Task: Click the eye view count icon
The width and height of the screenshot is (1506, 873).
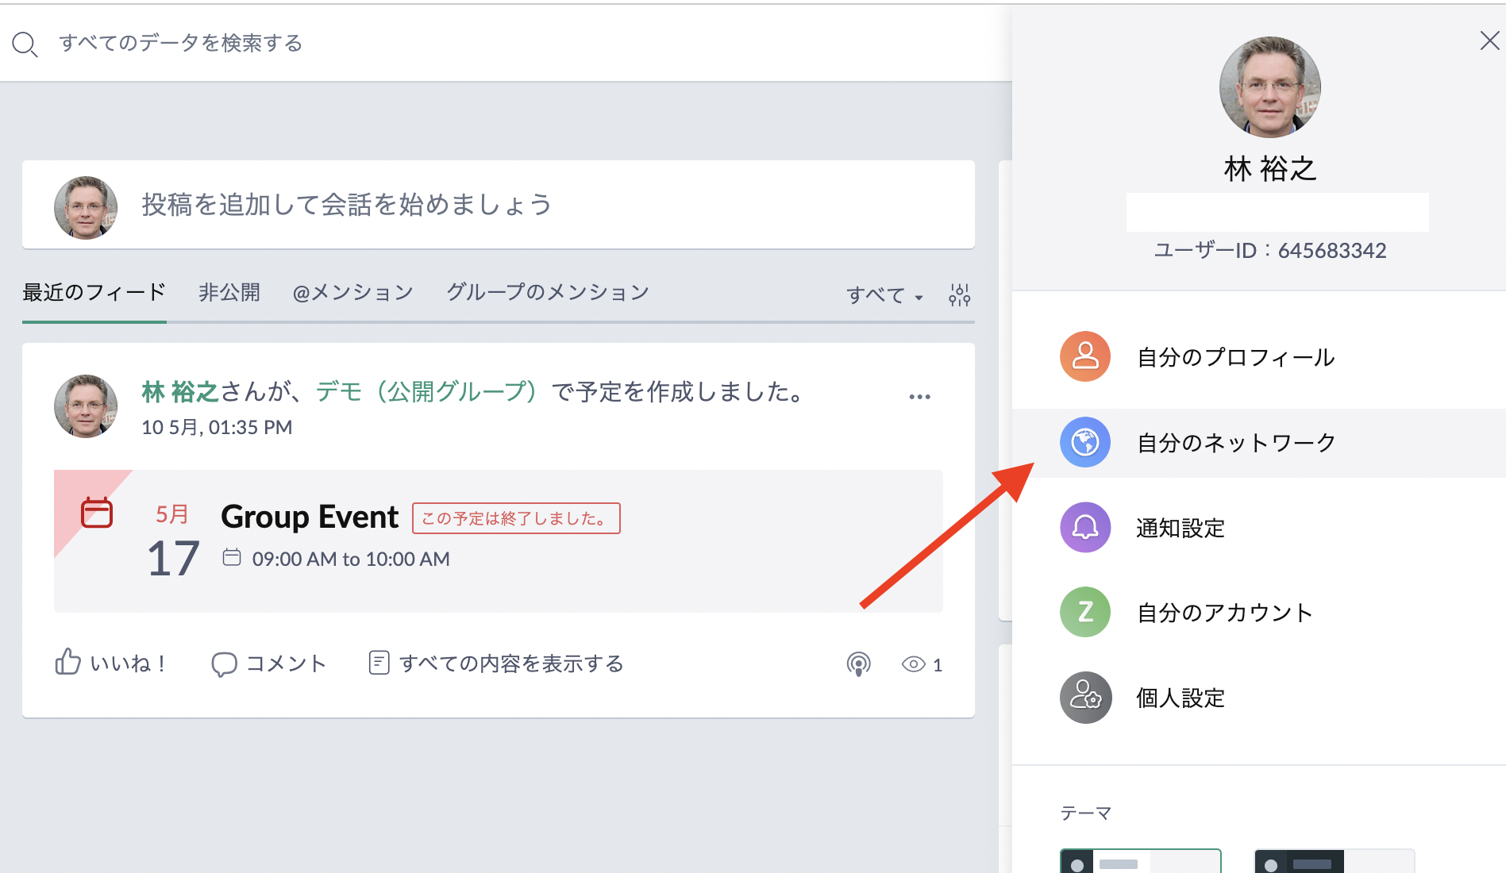Action: [913, 664]
